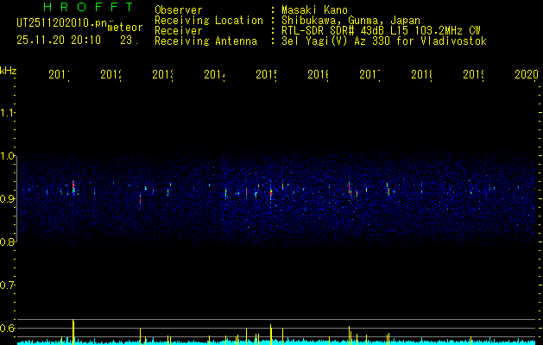Click the 0.9 kHz axis tick label
Viewport: 543px width, 345px height.
(x=7, y=198)
